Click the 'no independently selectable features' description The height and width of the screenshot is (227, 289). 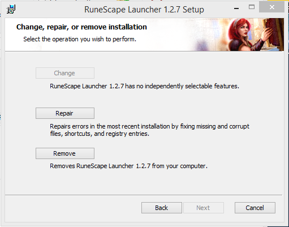[144, 86]
